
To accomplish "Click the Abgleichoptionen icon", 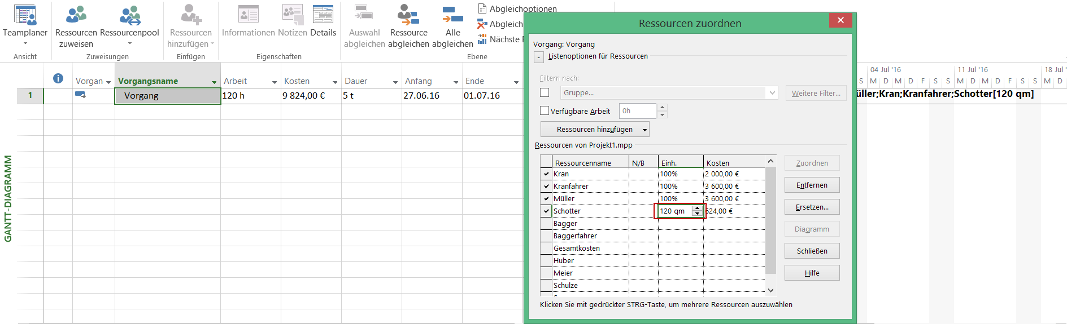I will (x=482, y=8).
